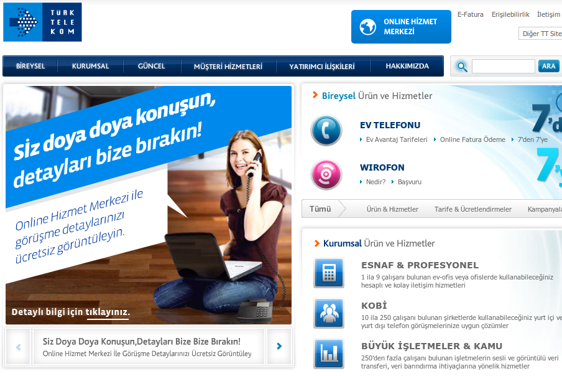Click the KOBİ people icon
562x376 pixels.
[329, 313]
